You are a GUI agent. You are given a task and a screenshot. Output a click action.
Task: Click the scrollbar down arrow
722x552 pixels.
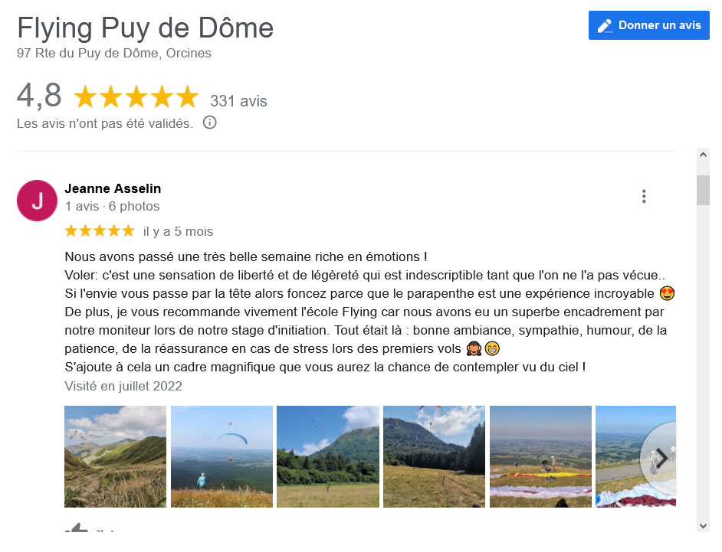coord(703,526)
